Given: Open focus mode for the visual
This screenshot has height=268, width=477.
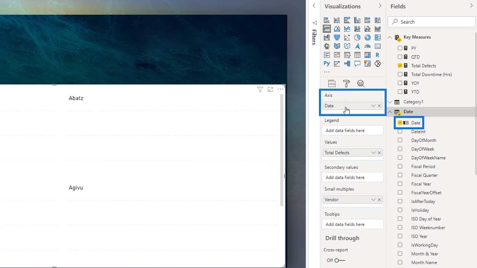Looking at the screenshot, I should point(270,89).
